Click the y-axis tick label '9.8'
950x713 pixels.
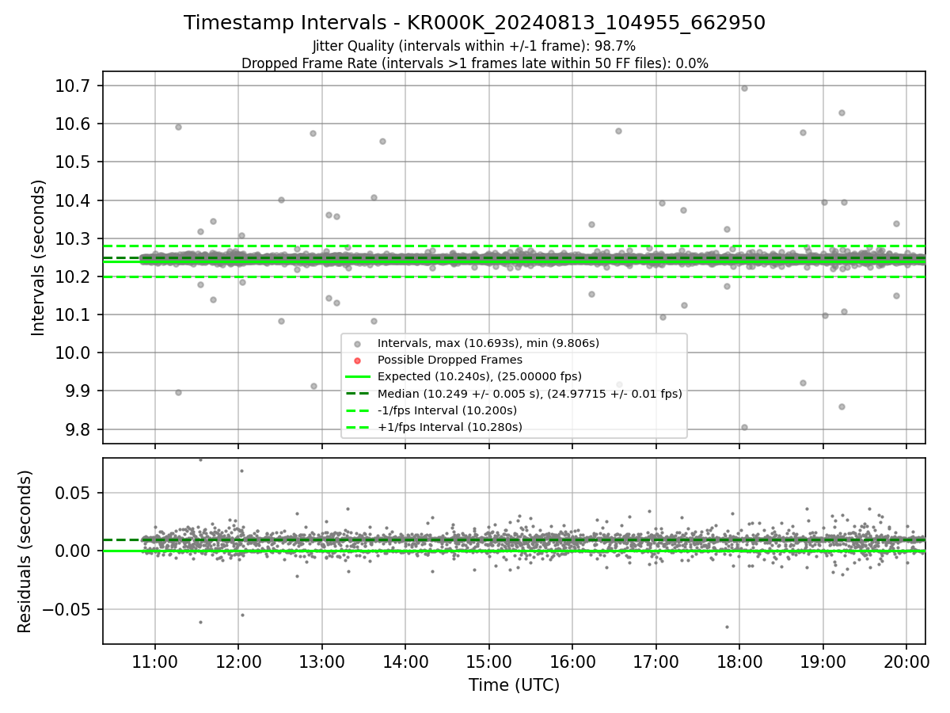coord(78,429)
